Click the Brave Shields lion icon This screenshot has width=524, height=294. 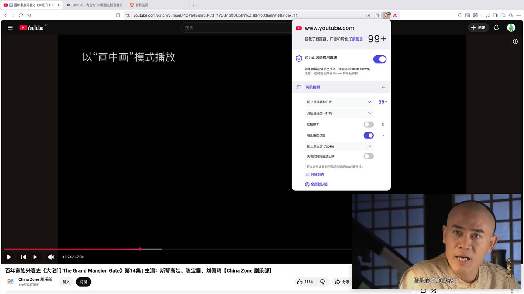(386, 15)
